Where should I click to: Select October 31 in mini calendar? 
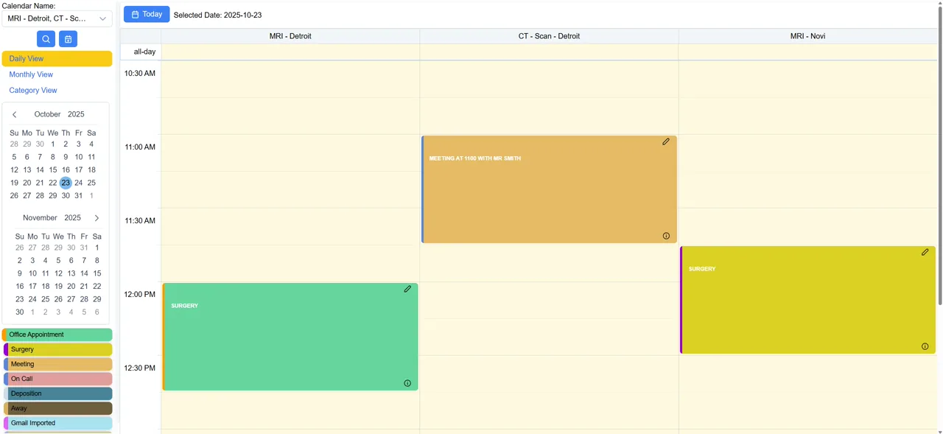click(x=79, y=196)
